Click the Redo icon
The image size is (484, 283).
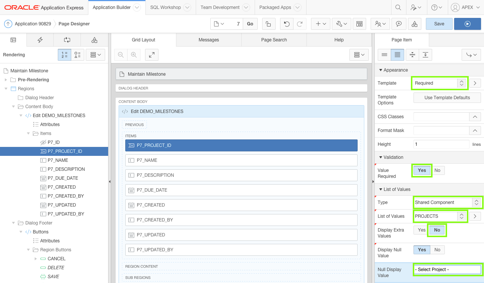click(299, 24)
